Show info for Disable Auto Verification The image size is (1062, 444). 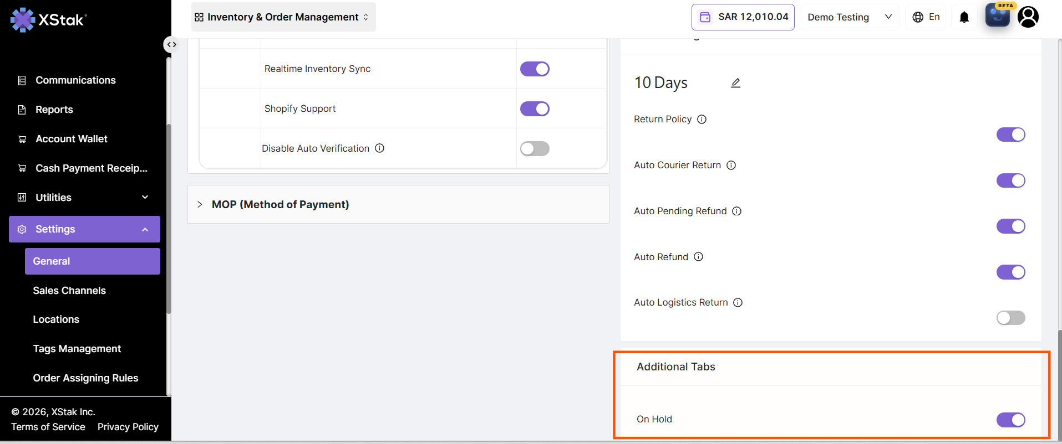(379, 148)
